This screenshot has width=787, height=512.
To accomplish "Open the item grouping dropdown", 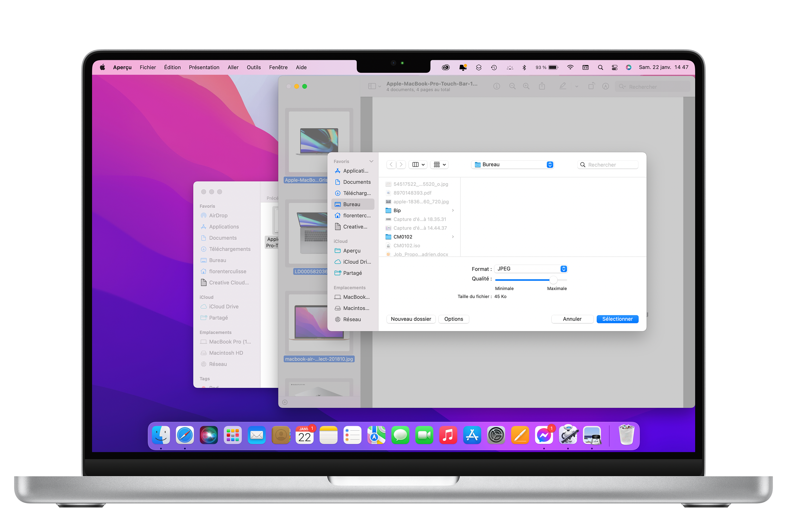I will coord(440,165).
